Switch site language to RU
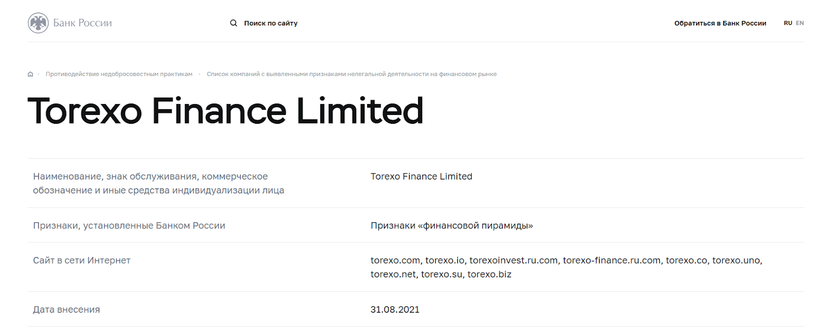 tap(788, 23)
